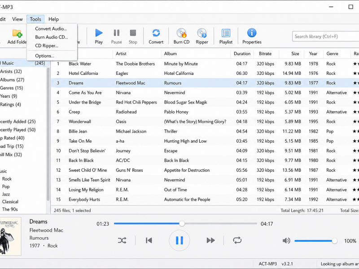This screenshot has width=359, height=269.
Task: Maximize the ACT-MP3 window
Action: click(x=350, y=7)
